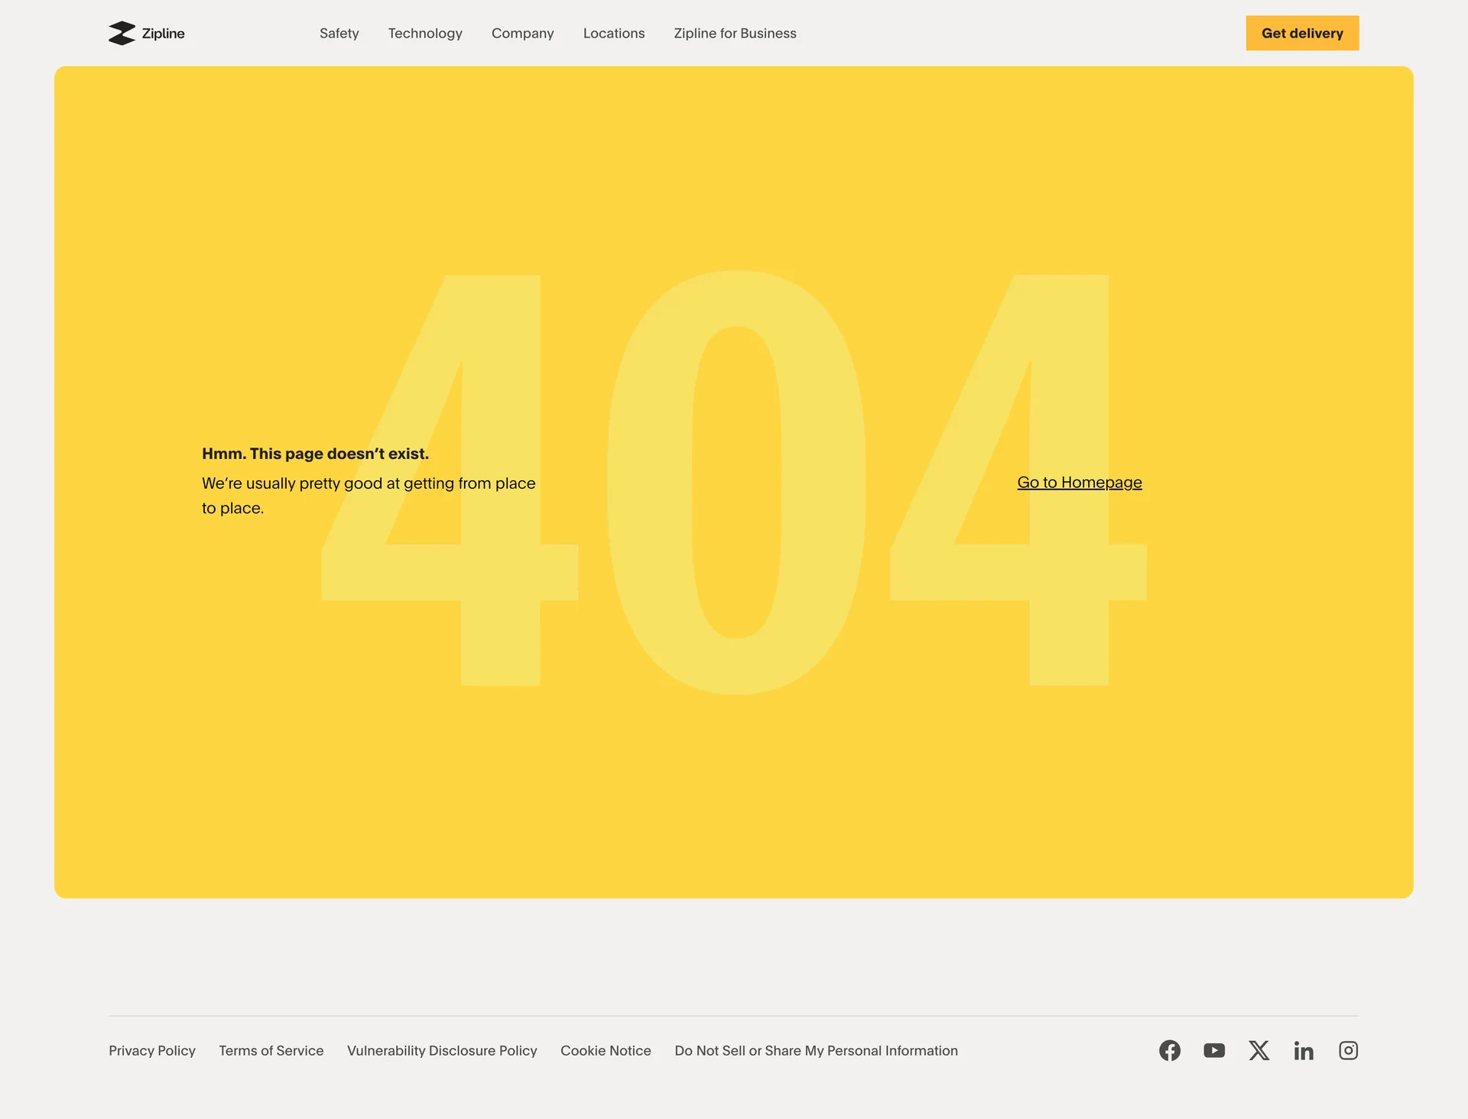Viewport: 1468px width, 1119px height.
Task: Open the Privacy Policy link
Action: point(152,1051)
